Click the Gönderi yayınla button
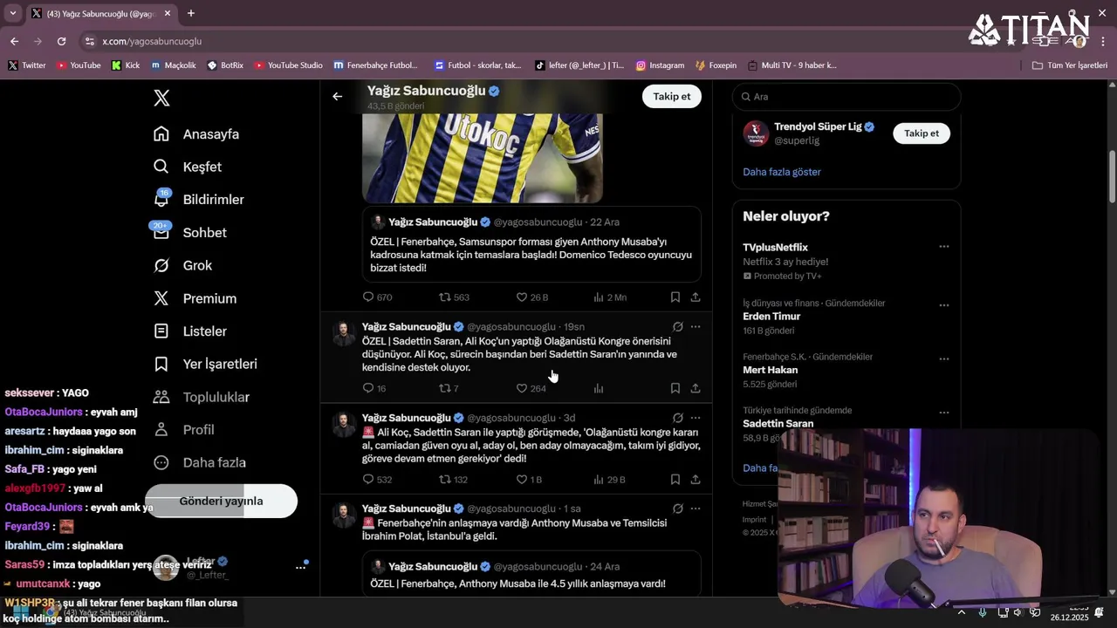 (x=221, y=501)
